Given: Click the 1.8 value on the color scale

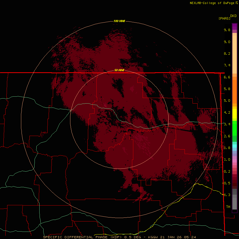Looking at the screenshot, I should point(227,148).
